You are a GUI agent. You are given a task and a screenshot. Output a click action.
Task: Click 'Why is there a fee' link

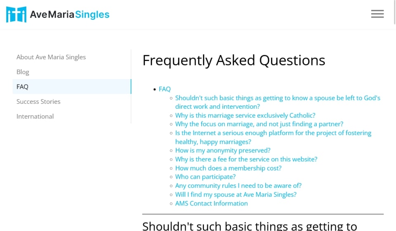pyautogui.click(x=246, y=159)
